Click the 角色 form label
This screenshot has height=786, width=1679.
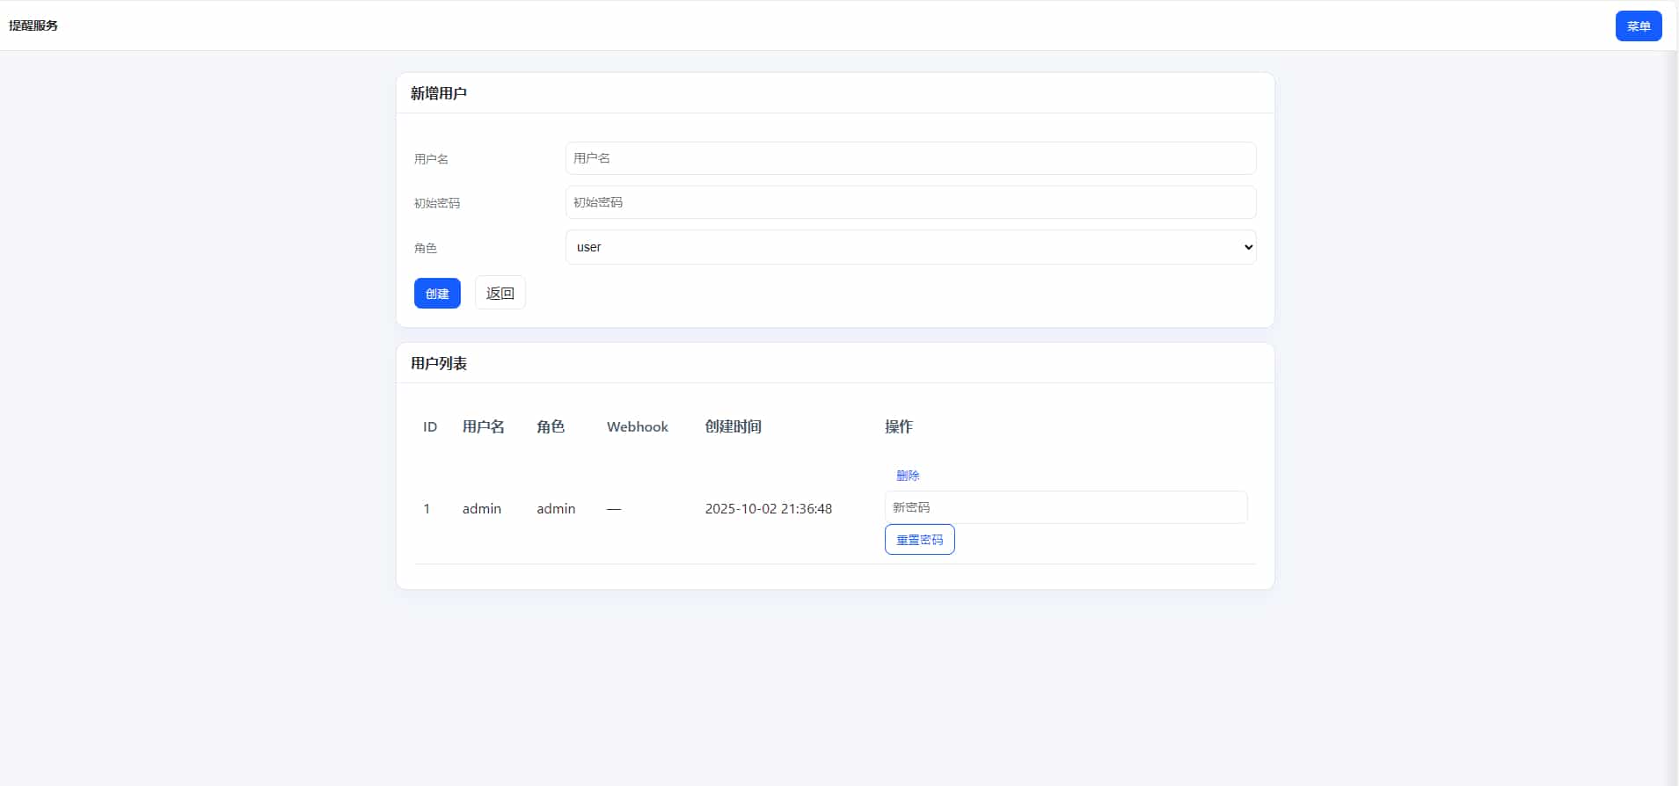point(426,248)
